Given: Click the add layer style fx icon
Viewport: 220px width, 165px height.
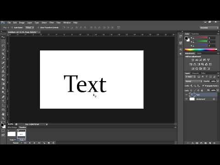Looking at the screenshot, I should coord(192,143).
